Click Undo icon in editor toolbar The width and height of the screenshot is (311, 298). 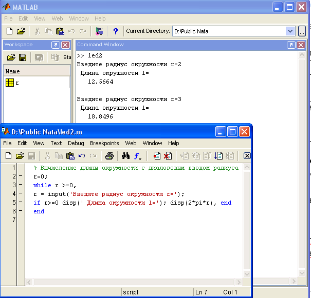point(82,156)
